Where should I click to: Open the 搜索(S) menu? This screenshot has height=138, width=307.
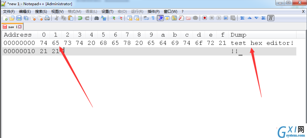pyautogui.click(x=41, y=12)
